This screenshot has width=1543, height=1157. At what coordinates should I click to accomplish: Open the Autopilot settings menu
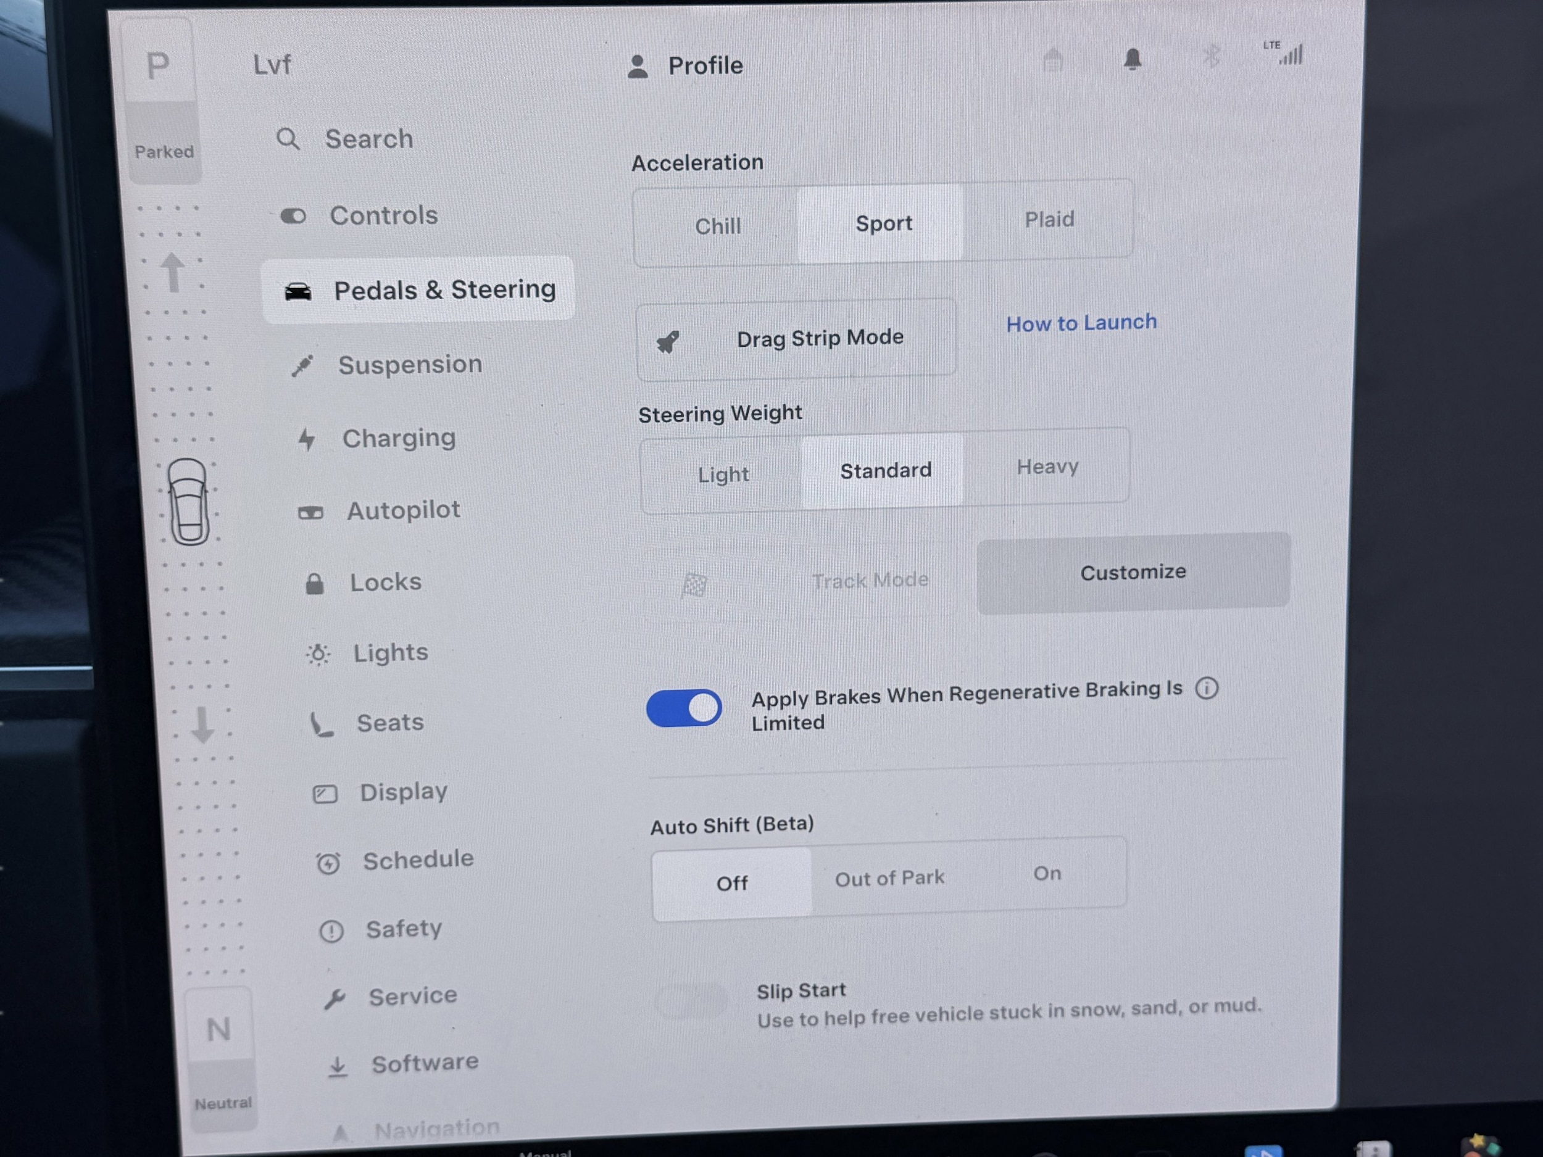(x=402, y=510)
